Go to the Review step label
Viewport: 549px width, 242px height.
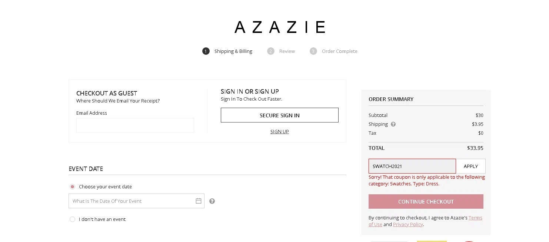coord(287,51)
